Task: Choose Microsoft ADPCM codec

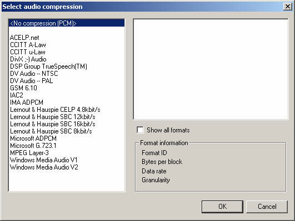Action: coord(67,138)
